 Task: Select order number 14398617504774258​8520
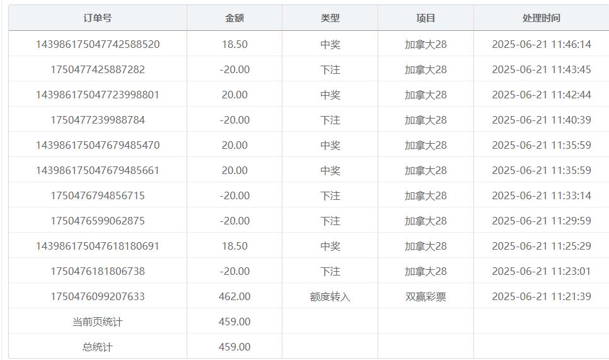pyautogui.click(x=98, y=44)
